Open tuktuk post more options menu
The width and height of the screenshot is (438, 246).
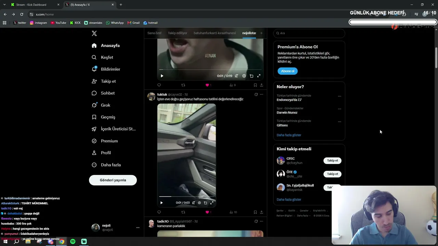tap(261, 94)
